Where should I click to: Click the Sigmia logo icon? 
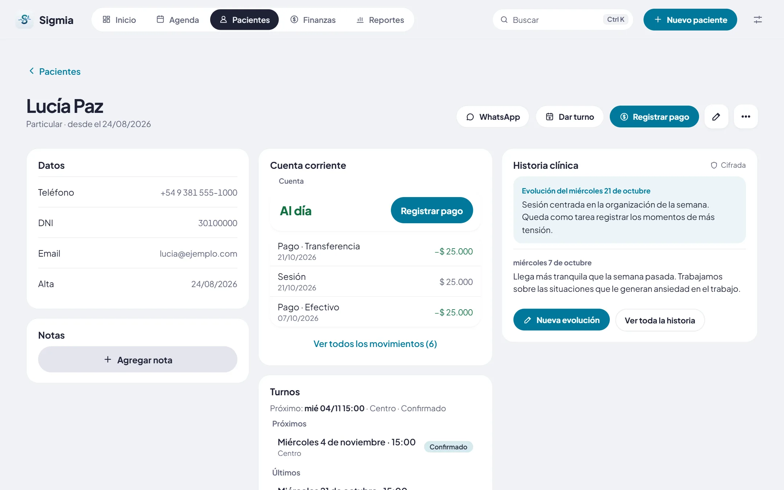pos(25,20)
